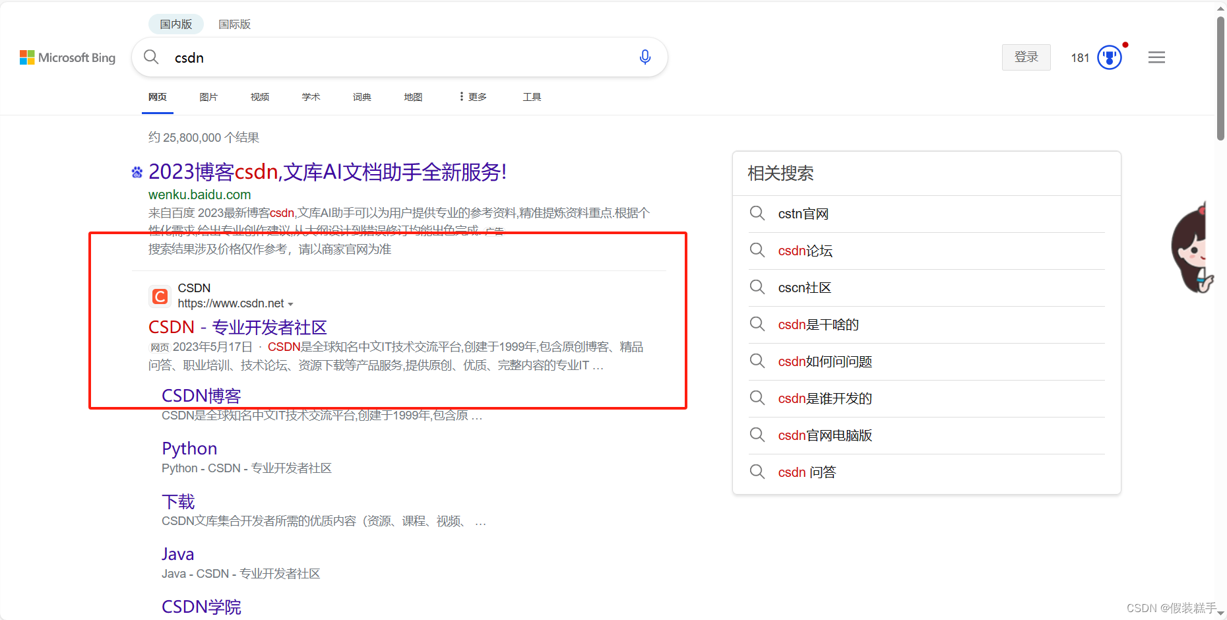
Task: Click the 181 rewards points count
Action: (1080, 58)
